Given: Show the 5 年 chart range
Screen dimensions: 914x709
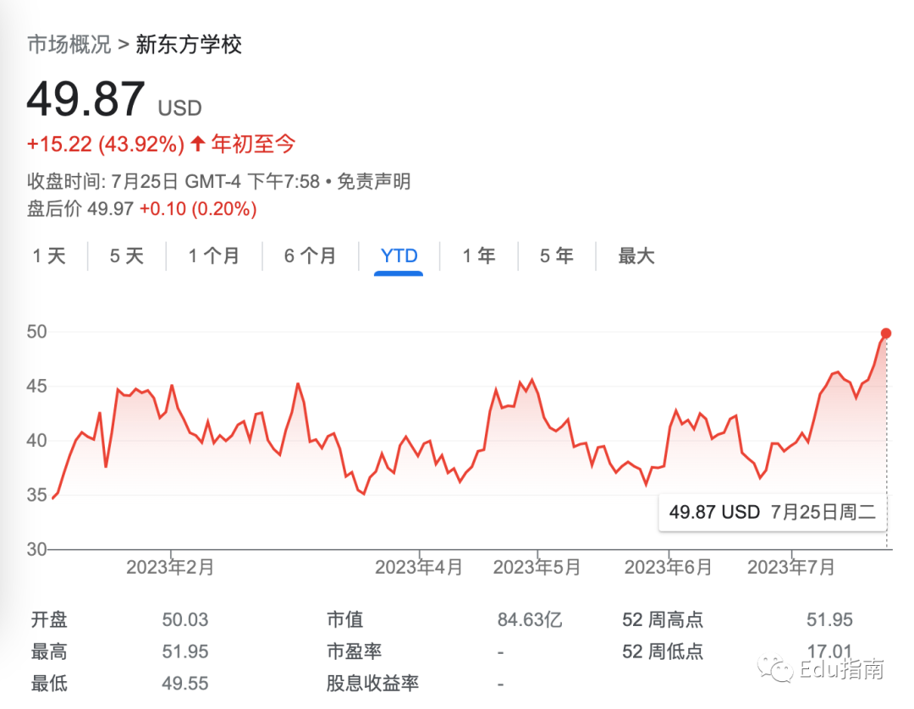Looking at the screenshot, I should click(x=556, y=256).
